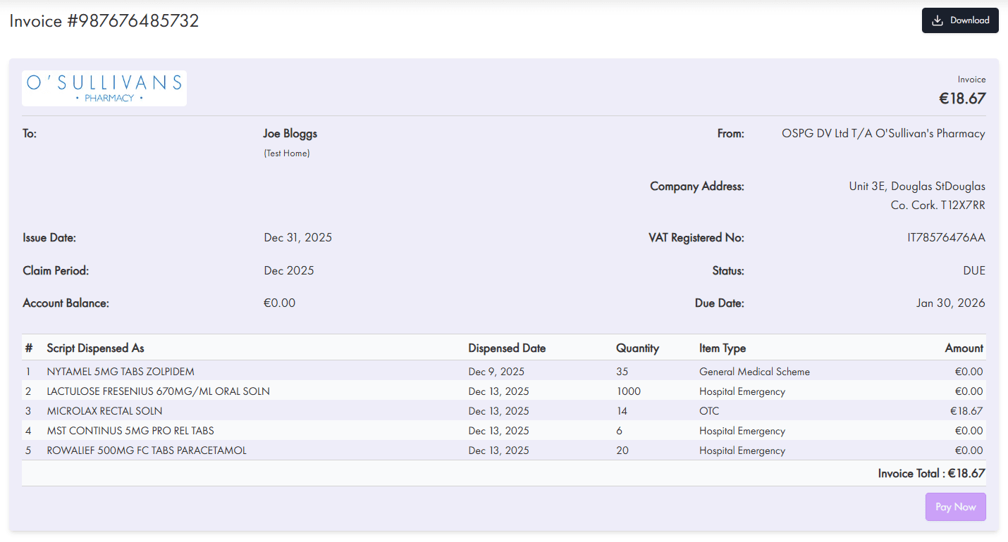
Task: Select the Account Balance €0.00 value
Action: point(280,303)
